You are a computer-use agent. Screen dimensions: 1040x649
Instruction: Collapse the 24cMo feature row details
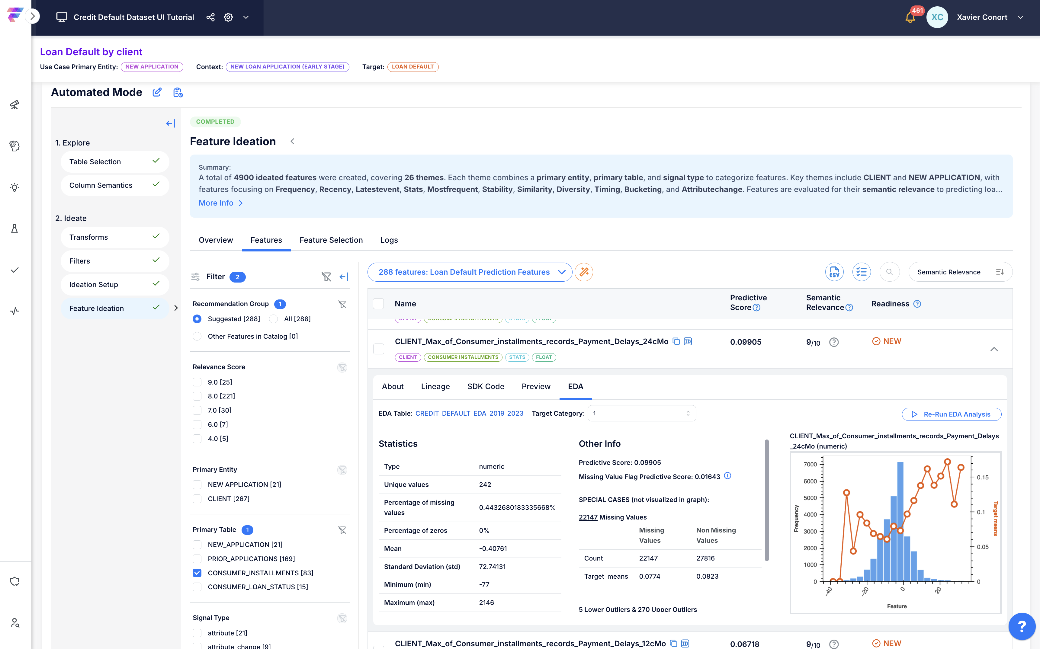(994, 349)
